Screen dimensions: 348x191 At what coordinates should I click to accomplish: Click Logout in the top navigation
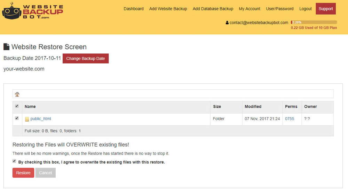[x=306, y=9]
